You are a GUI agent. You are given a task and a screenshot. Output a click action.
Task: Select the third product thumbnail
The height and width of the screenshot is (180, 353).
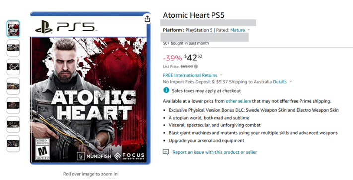[x=13, y=67]
